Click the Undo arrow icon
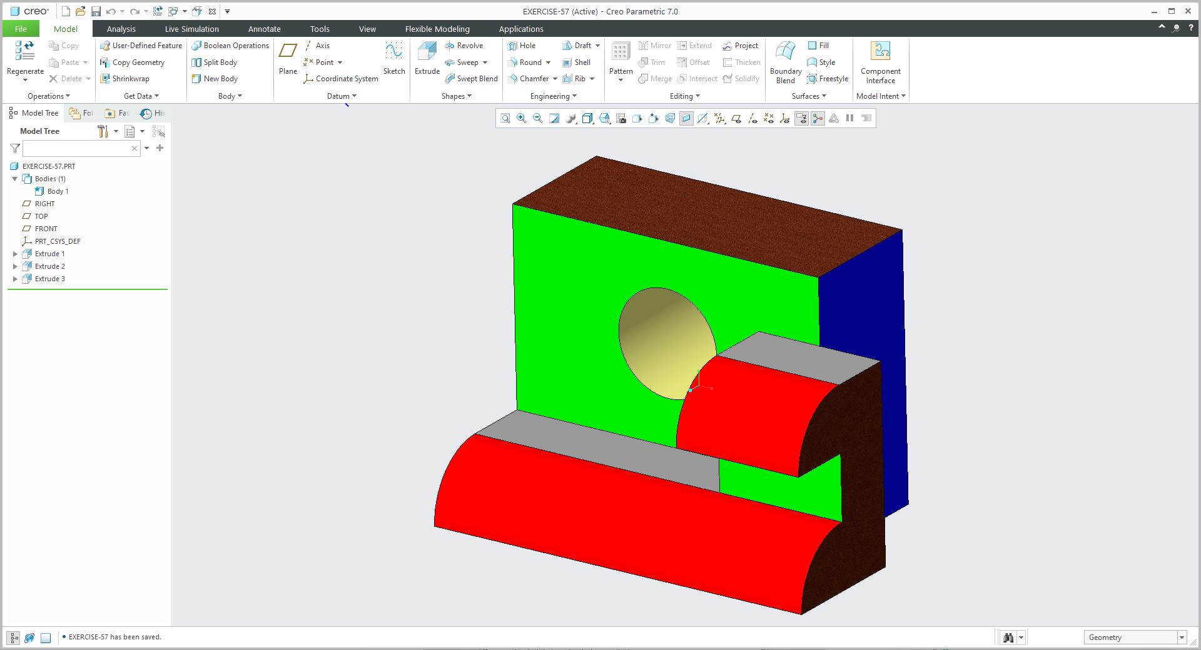 click(111, 11)
